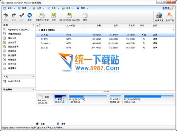
Task: Select the E: 文档 (NTFS) disk map block
Action: (149, 99)
